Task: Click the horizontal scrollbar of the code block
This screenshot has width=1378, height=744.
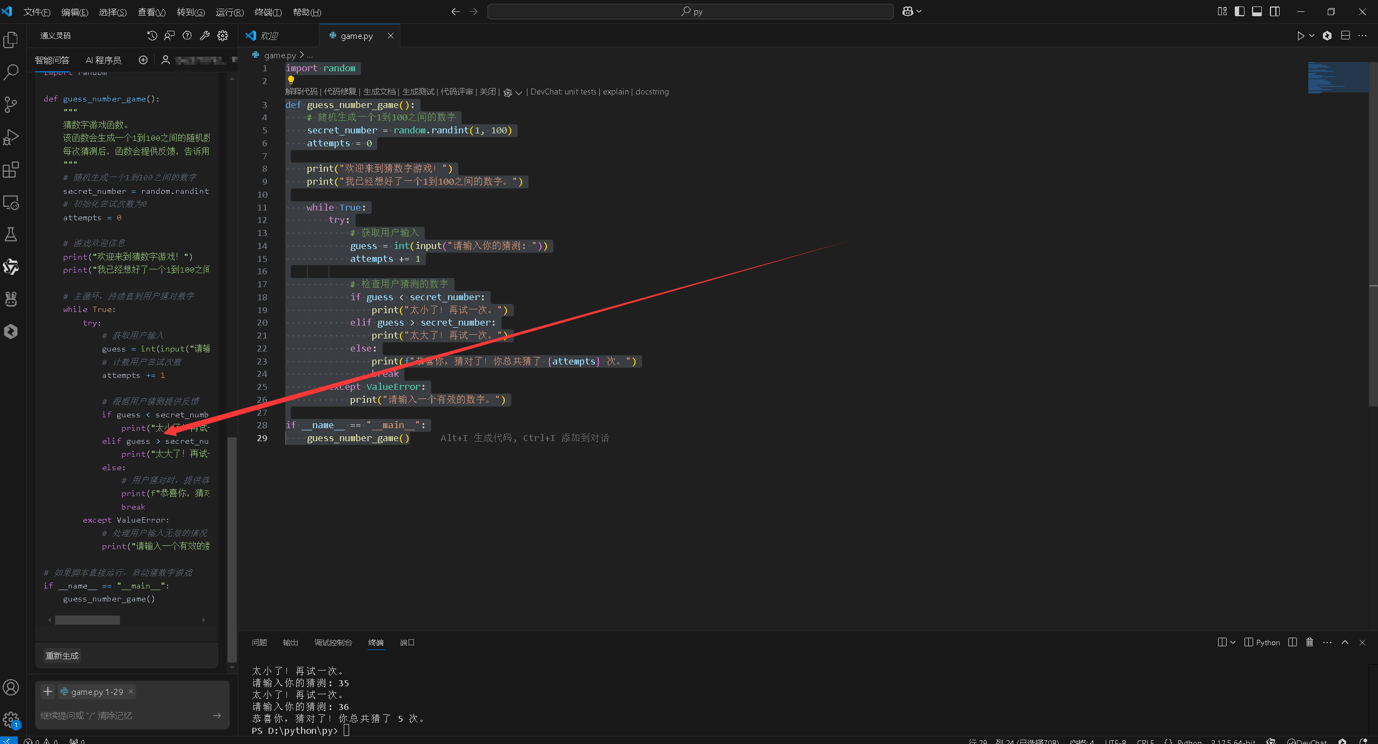Action: (88, 620)
